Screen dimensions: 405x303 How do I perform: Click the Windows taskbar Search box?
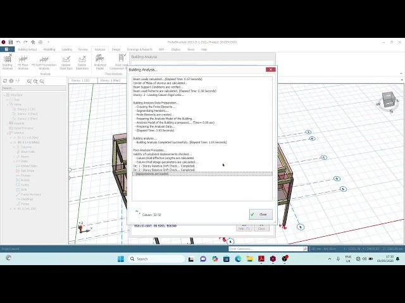pyautogui.click(x=156, y=259)
